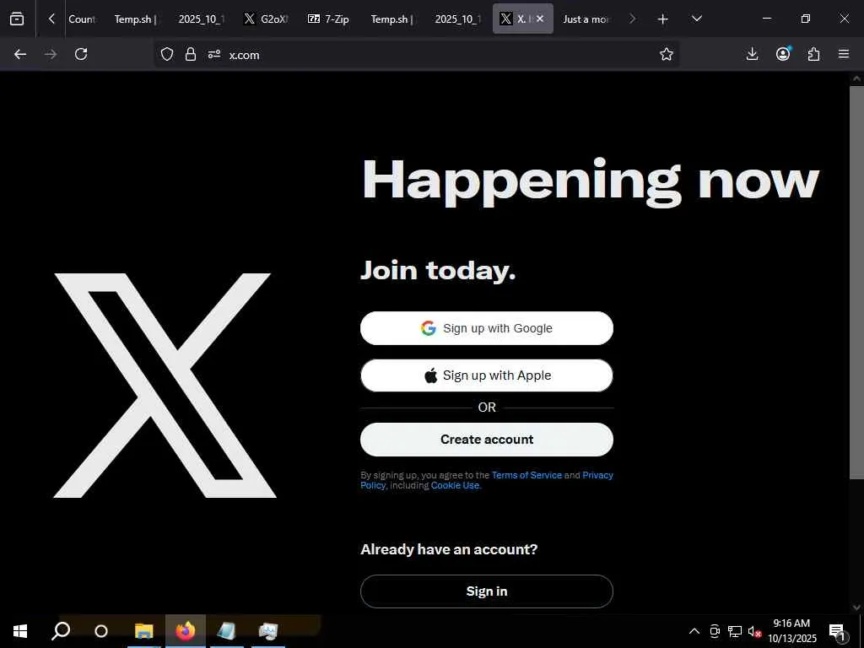Click the scrollbar up arrow
This screenshot has height=648, width=864.
[x=856, y=78]
